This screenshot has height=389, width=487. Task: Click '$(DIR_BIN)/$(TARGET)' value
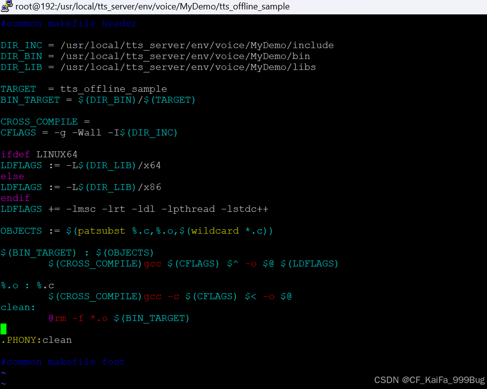click(137, 100)
